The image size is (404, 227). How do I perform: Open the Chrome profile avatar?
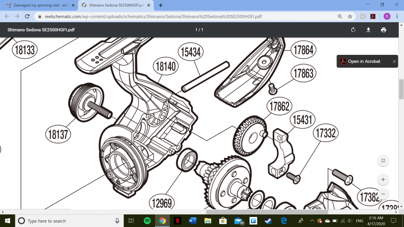click(x=387, y=17)
